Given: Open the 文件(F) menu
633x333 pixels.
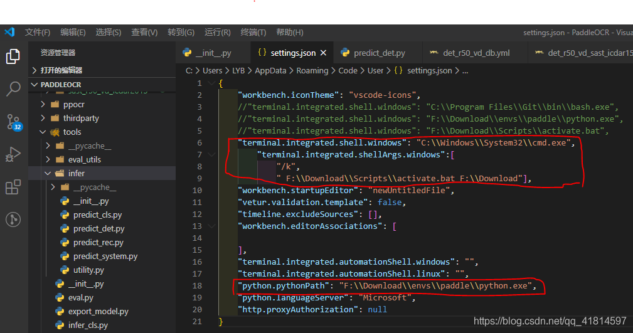Looking at the screenshot, I should [38, 32].
